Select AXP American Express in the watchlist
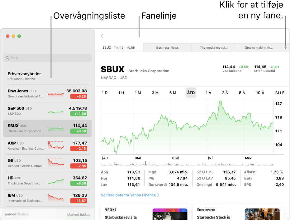This screenshot has width=290, height=221. pos(47,145)
